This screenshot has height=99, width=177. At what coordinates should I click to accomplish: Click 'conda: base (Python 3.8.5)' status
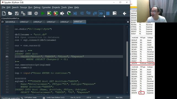(55, 98)
